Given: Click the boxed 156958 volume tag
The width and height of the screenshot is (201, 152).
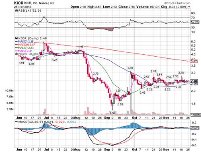Looking at the screenshot, I should coord(196,115).
